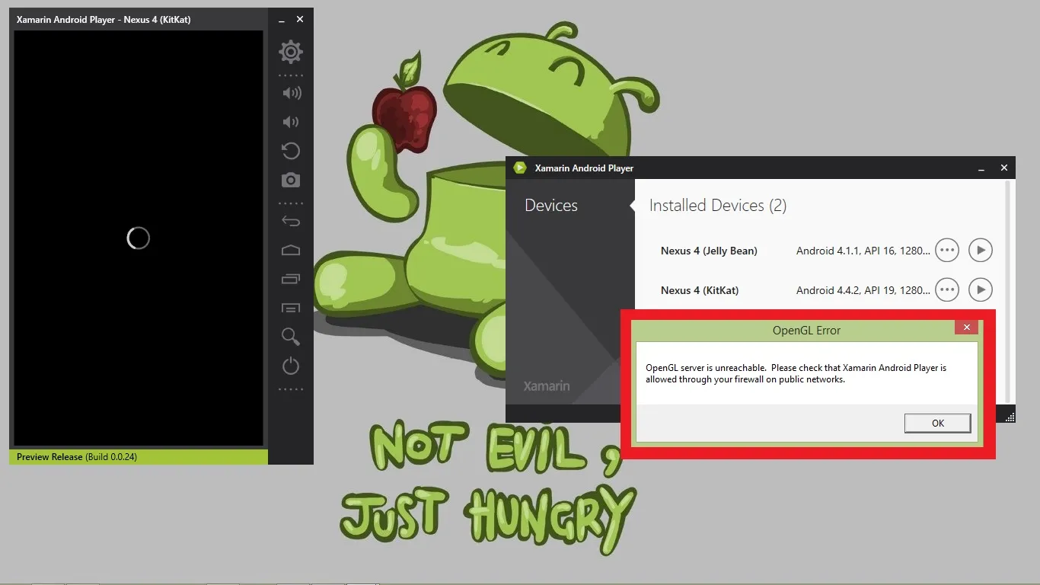Image resolution: width=1040 pixels, height=585 pixels.
Task: Click the OpenGL Error dialog title
Action: (806, 331)
